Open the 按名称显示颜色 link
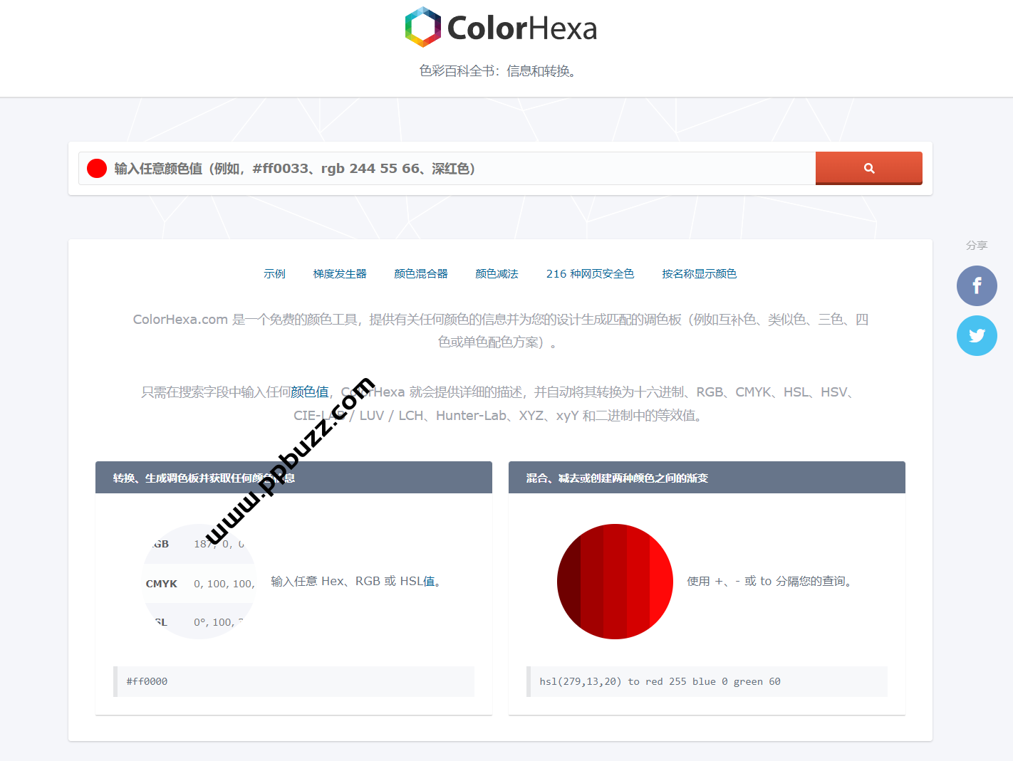The image size is (1013, 761). (x=699, y=273)
